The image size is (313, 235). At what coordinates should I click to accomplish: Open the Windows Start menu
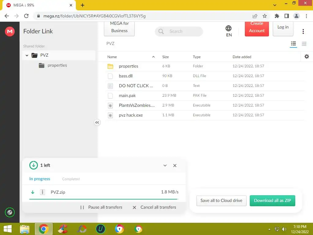pos(8,229)
